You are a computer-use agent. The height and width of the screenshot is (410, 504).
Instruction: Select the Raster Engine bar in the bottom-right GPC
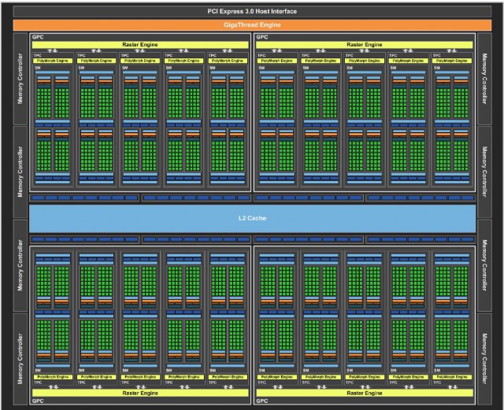tap(365, 393)
